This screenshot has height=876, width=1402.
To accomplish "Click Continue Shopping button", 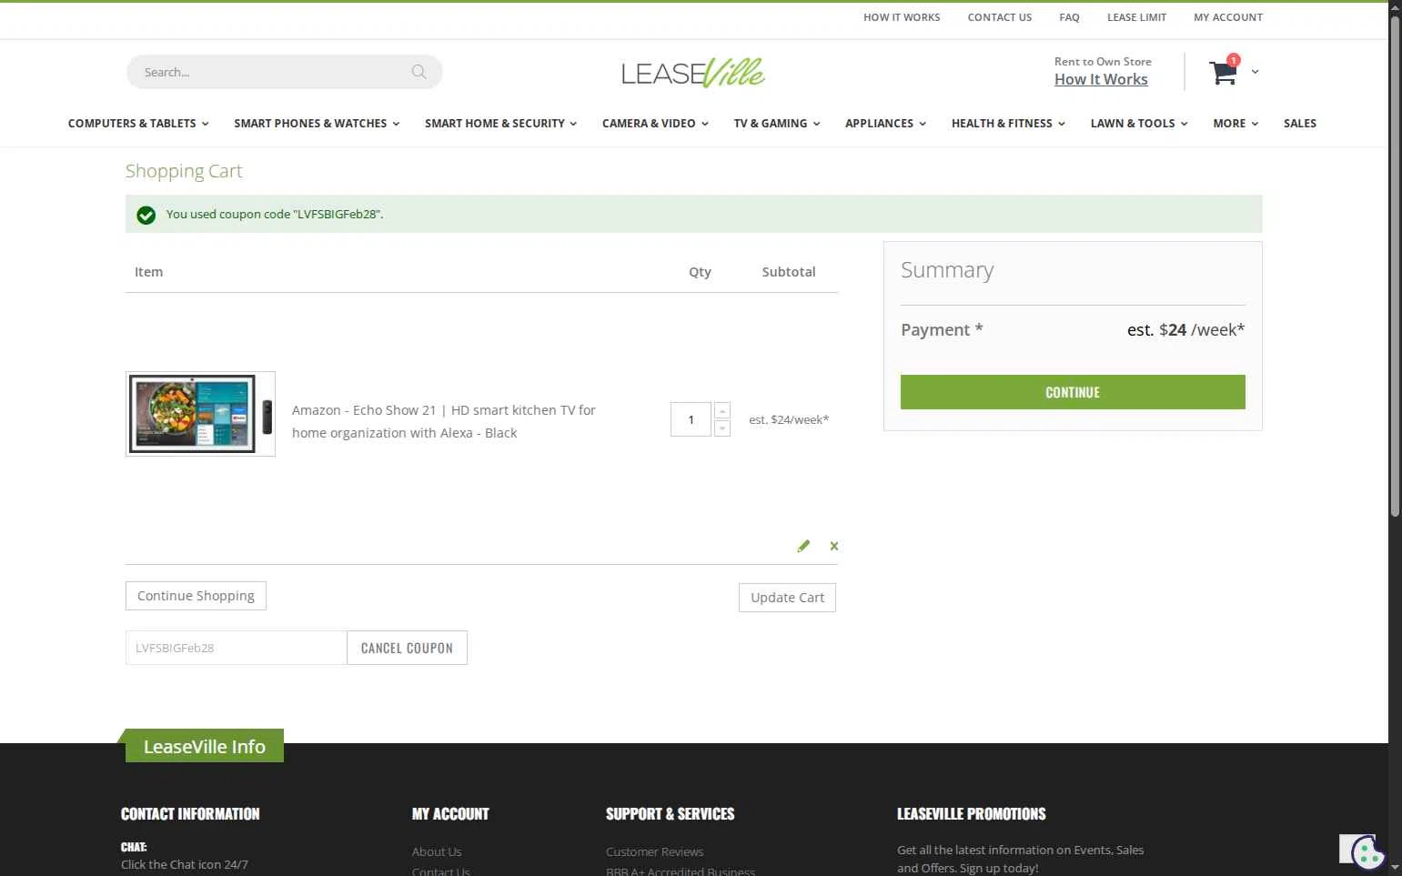I will click(196, 596).
